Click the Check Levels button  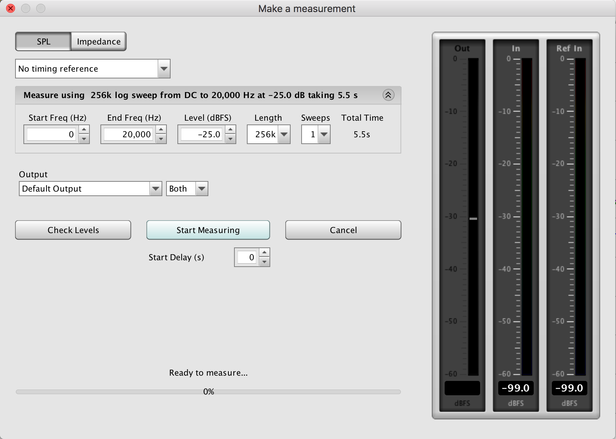[x=73, y=230]
